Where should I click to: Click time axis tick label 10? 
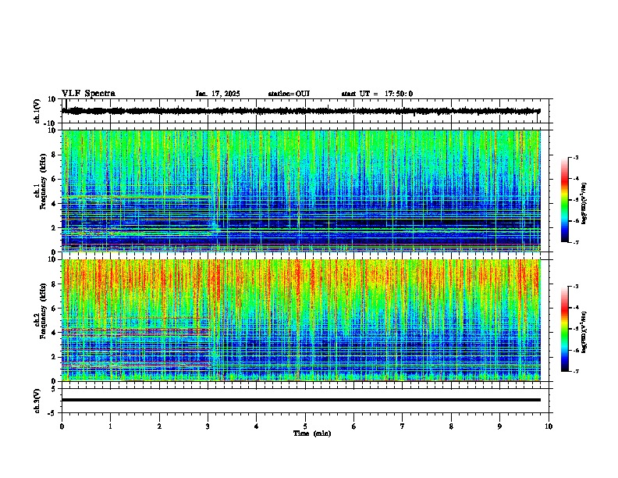pyautogui.click(x=549, y=426)
